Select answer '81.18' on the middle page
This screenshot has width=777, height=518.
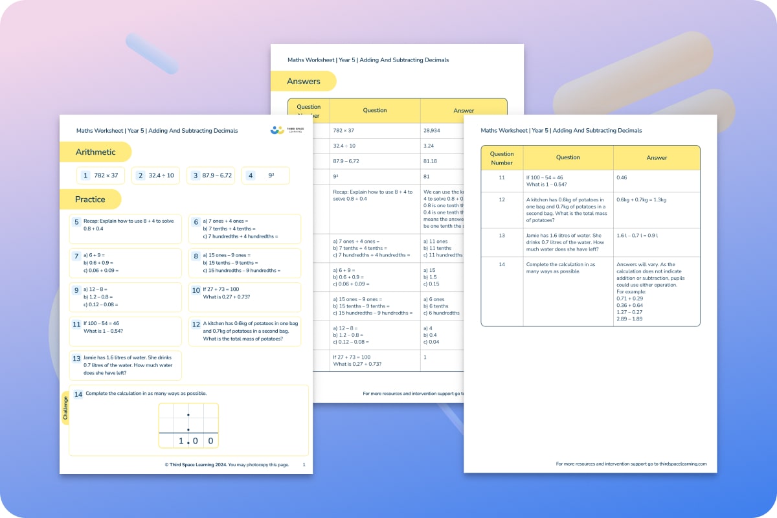click(x=431, y=162)
